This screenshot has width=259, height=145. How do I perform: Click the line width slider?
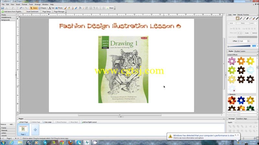coord(239,46)
